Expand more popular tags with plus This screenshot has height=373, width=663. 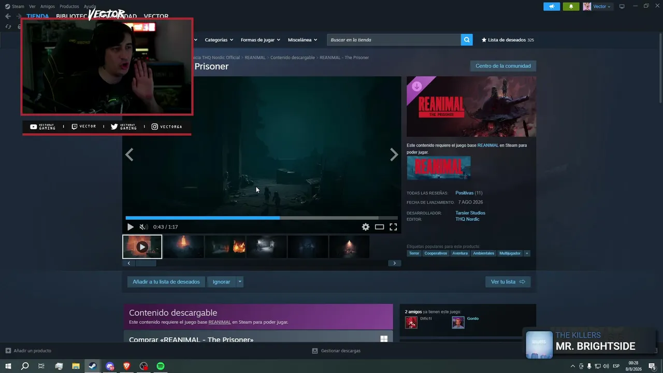527,253
